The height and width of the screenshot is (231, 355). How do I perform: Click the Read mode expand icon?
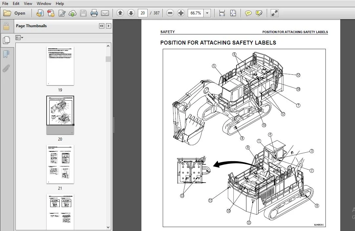pyautogui.click(x=274, y=13)
